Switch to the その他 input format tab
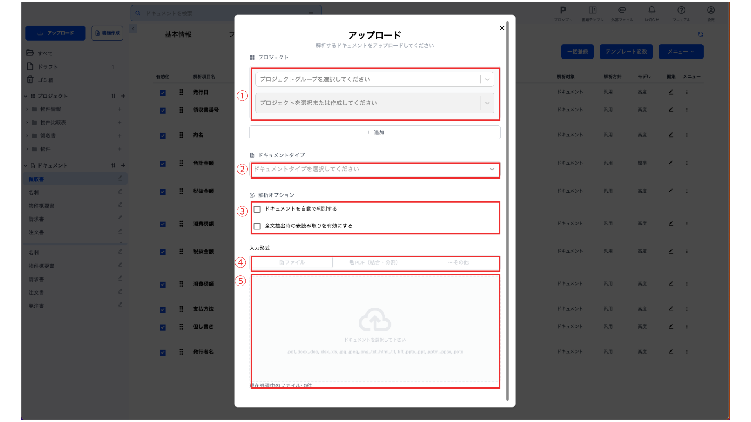 coord(458,263)
